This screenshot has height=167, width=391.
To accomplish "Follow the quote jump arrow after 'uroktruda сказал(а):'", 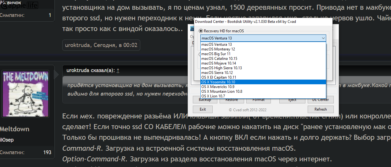I will [118, 71].
